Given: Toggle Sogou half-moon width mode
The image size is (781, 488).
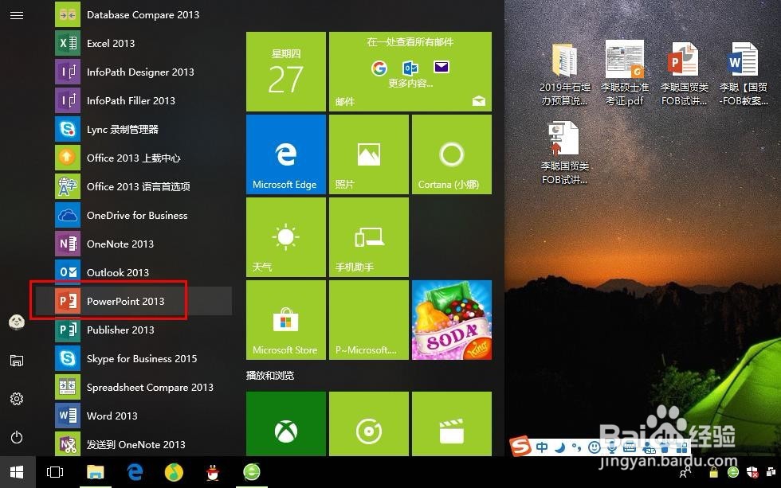Looking at the screenshot, I should coord(559,447).
